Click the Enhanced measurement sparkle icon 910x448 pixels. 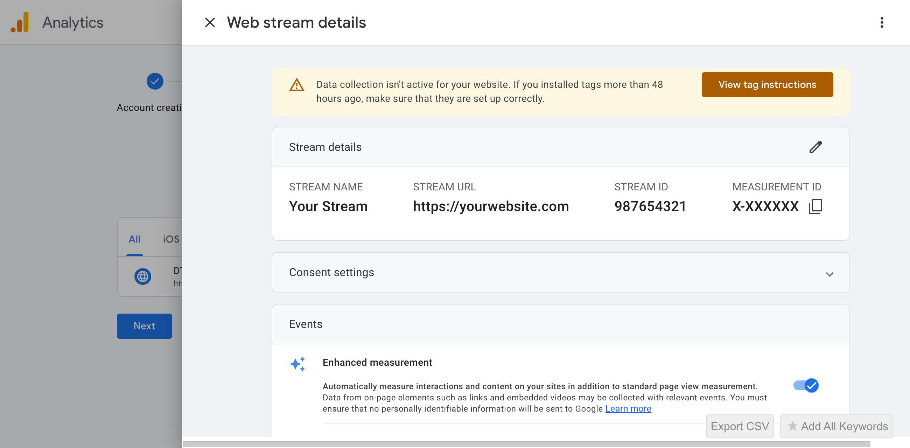298,364
